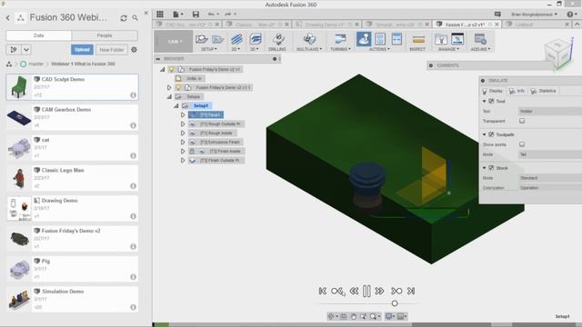The image size is (582, 327).
Task: Select the Rough Inside operation
Action: (x=216, y=134)
